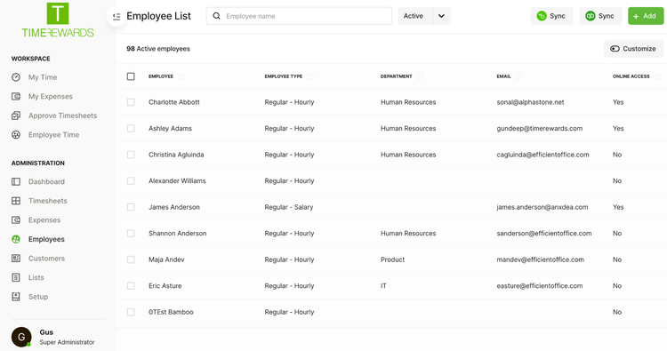
Task: Click the Active filter button
Action: [x=415, y=16]
